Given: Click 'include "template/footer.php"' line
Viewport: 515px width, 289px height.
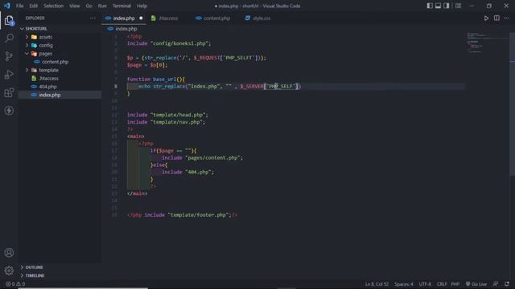Looking at the screenshot, I should (x=183, y=215).
